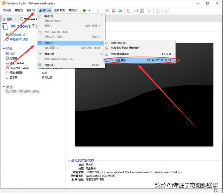Select the 显示器 device row
The height and width of the screenshot is (193, 223).
pos(11,77)
